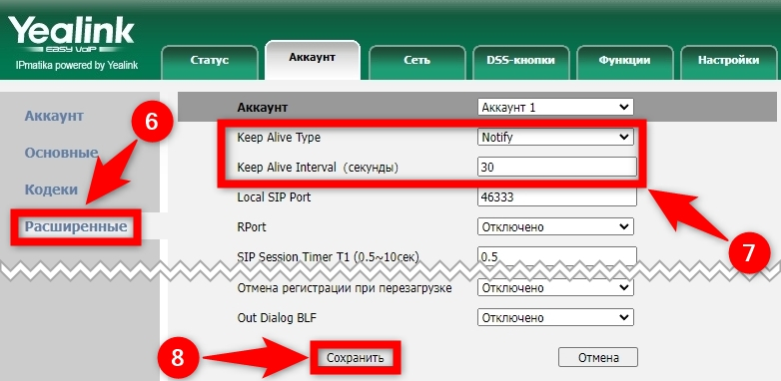Open Отмена регистрации при перезагрузке dropdown
This screenshot has width=781, height=381.
(555, 288)
